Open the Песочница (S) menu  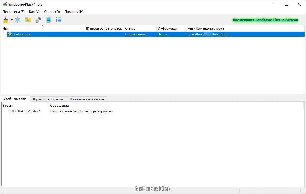click(13, 12)
